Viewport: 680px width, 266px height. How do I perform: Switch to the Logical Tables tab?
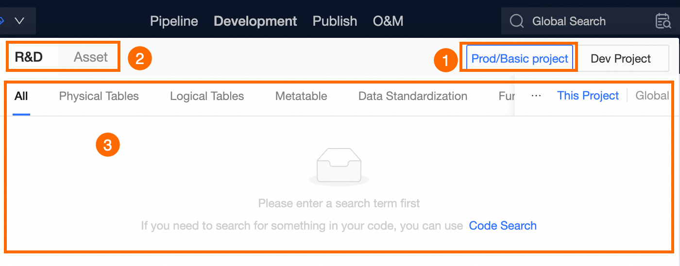(207, 96)
